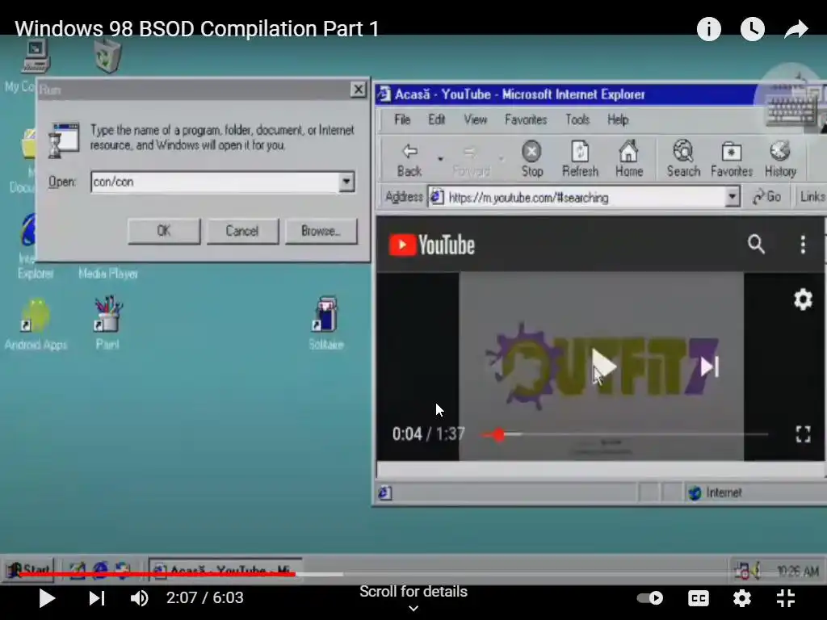Open the My Computer desktop icon
This screenshot has height=620, width=827.
pos(36,57)
